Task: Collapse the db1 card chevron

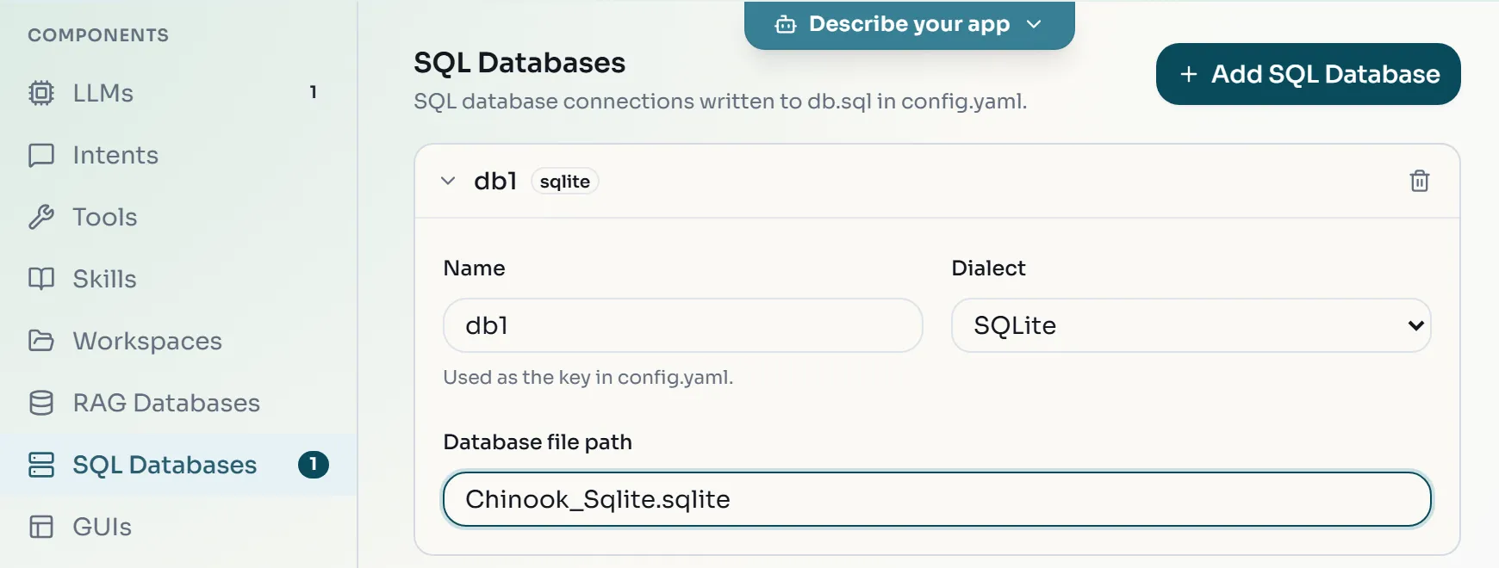Action: point(448,181)
